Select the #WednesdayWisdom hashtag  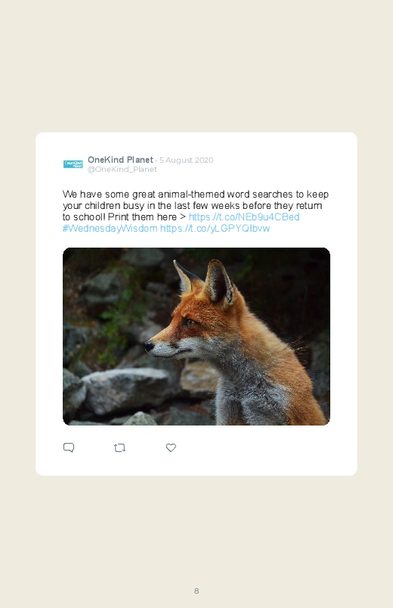coord(110,228)
